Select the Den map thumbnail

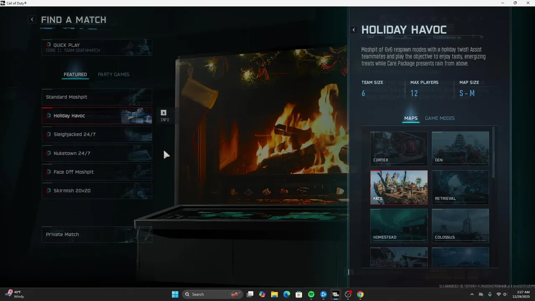tap(460, 148)
